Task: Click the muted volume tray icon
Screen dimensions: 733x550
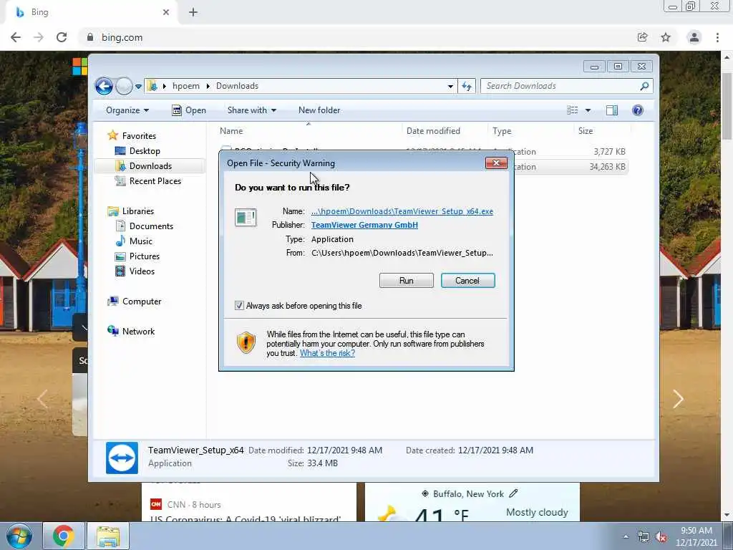Action: pyautogui.click(x=661, y=537)
